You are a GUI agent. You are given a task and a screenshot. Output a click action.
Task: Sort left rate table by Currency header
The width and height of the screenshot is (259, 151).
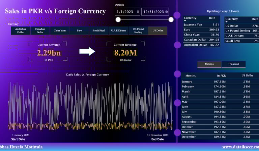click(x=190, y=18)
